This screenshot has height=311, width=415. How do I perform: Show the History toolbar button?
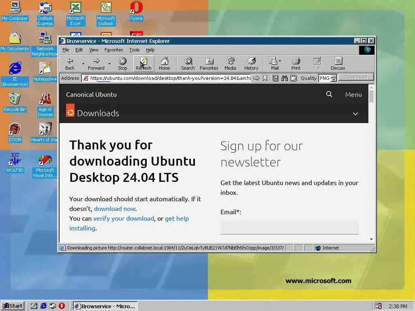click(251, 64)
